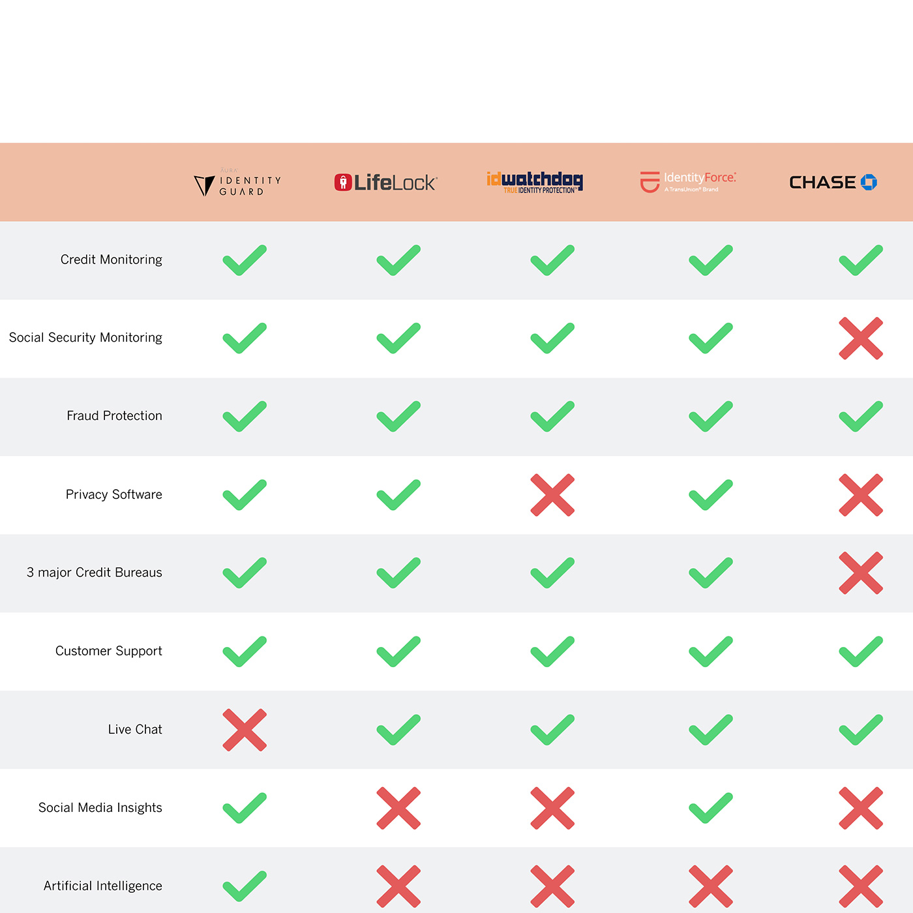Click Chase's red X for Social Security Monitoring
Viewport: 913px width, 913px height.
861,338
